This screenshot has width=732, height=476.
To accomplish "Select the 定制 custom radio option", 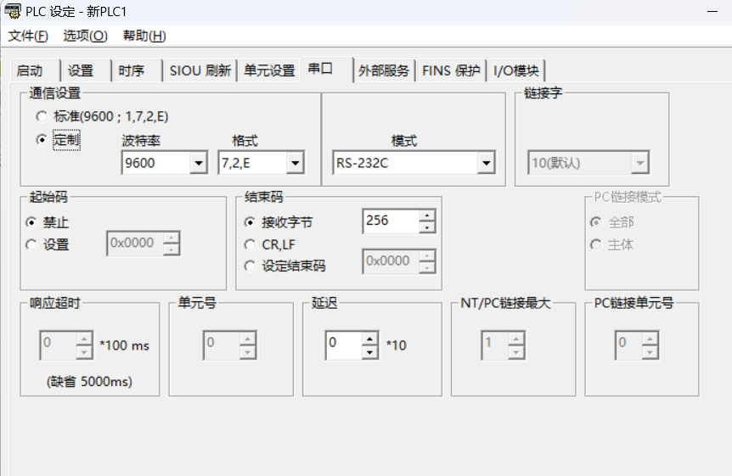I will click(x=42, y=140).
